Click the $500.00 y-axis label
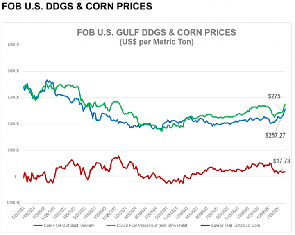The height and width of the screenshot is (235, 295). [14, 45]
